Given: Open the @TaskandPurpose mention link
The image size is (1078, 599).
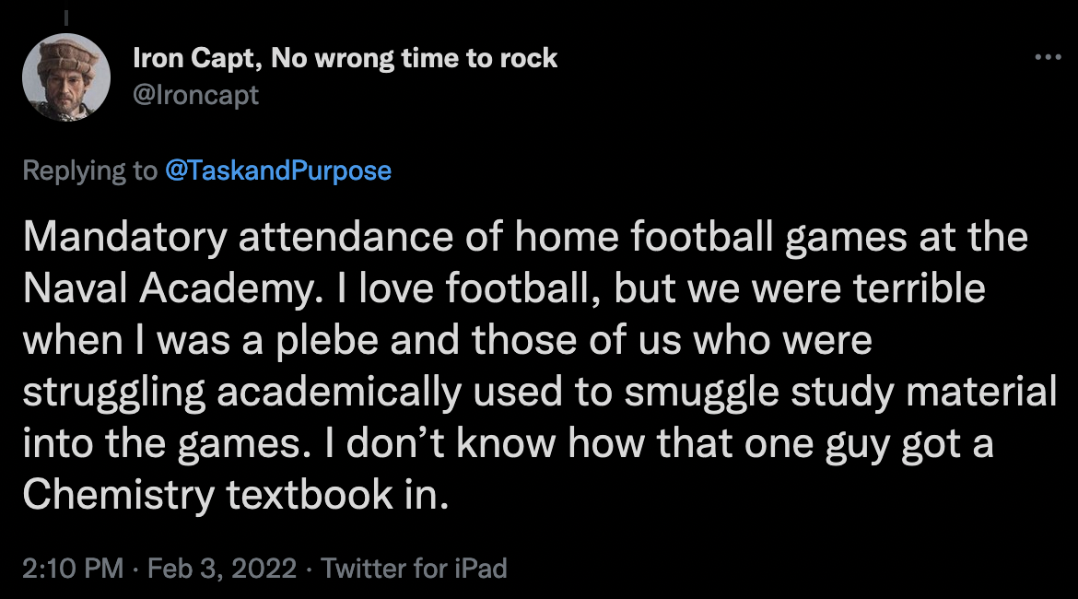Looking at the screenshot, I should click(277, 170).
